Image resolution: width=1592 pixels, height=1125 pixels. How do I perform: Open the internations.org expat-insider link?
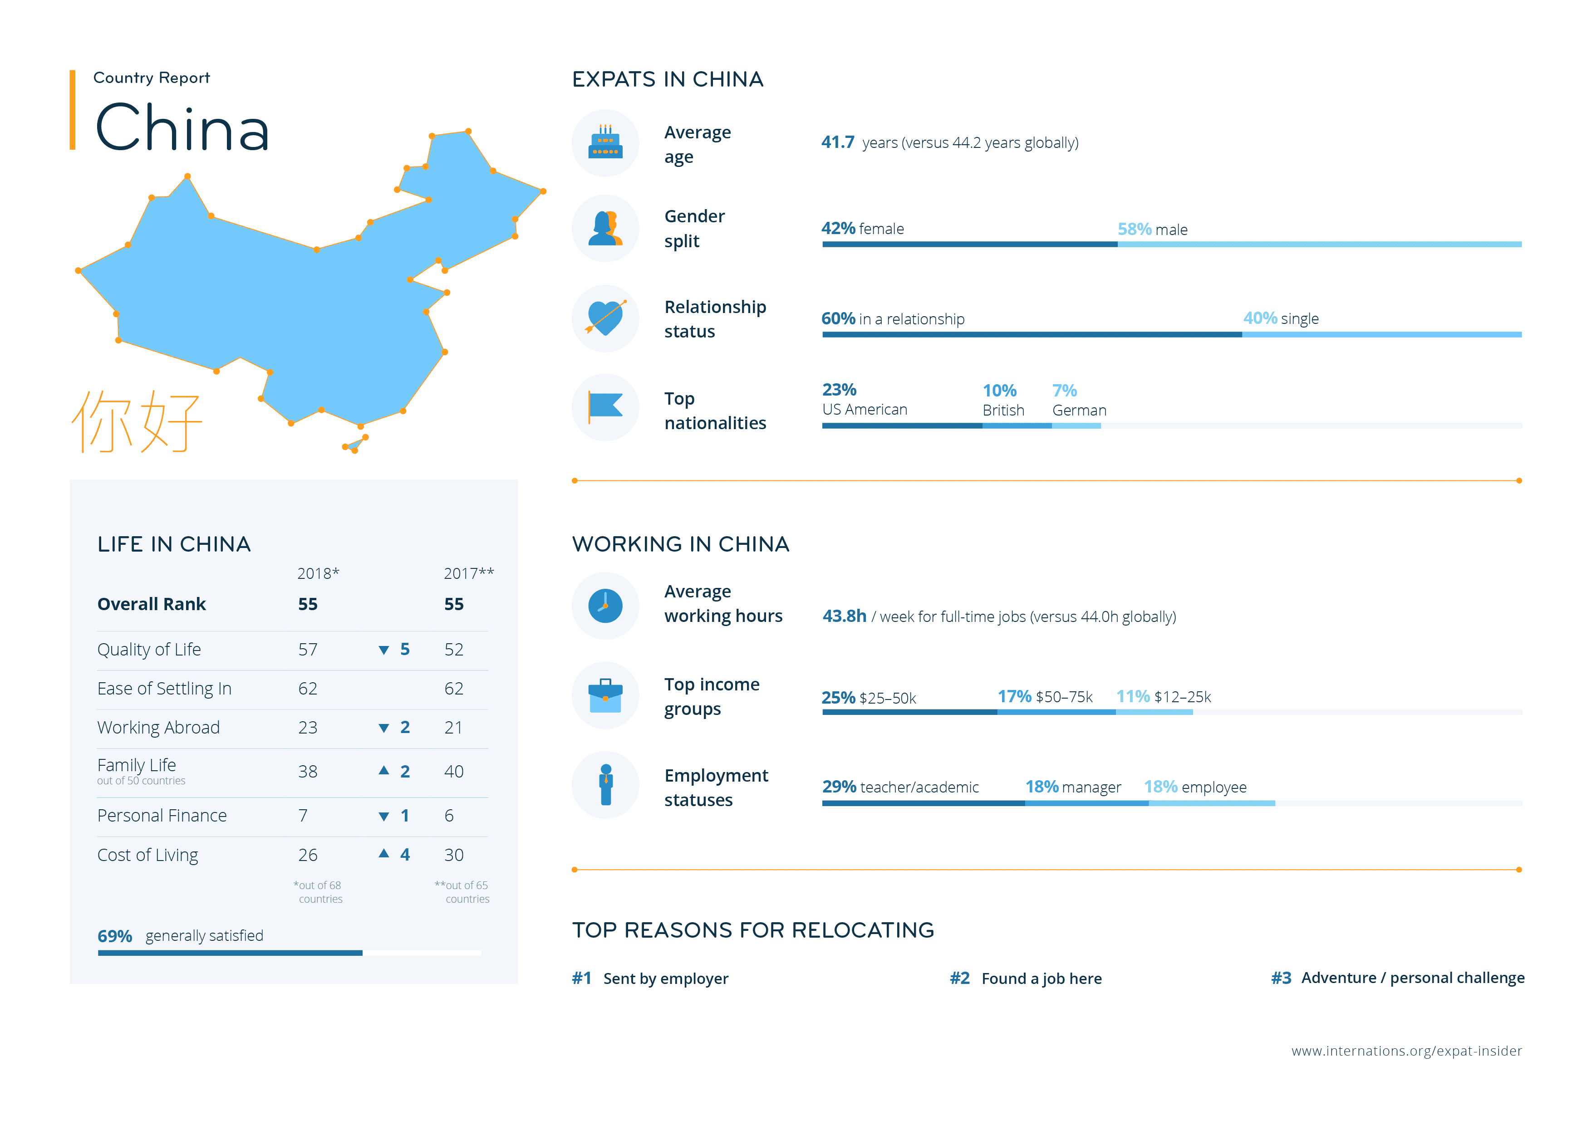1406,1051
